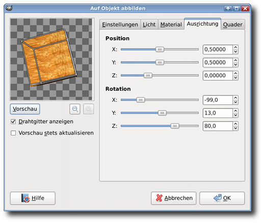
Task: Decrease Rotation X with down arrow
Action: (x=235, y=102)
